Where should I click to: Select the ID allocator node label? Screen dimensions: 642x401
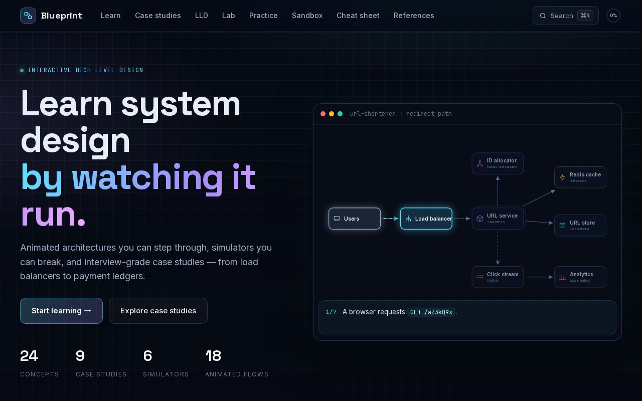(502, 161)
